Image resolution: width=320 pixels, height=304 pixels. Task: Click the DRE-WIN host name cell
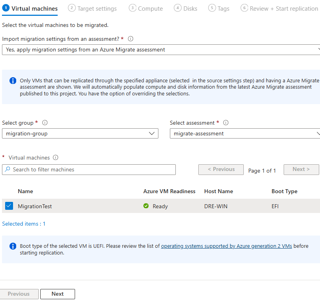point(216,206)
